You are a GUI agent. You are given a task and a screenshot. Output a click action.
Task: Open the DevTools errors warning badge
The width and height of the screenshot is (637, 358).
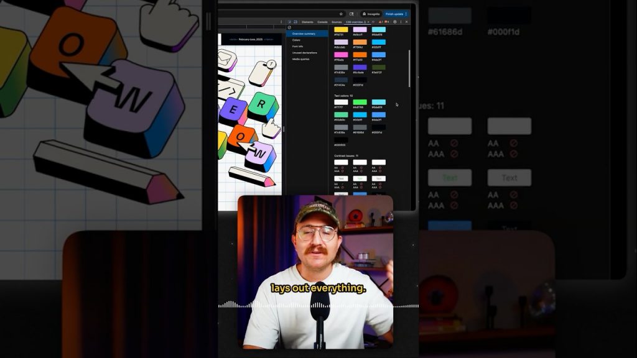pos(381,22)
